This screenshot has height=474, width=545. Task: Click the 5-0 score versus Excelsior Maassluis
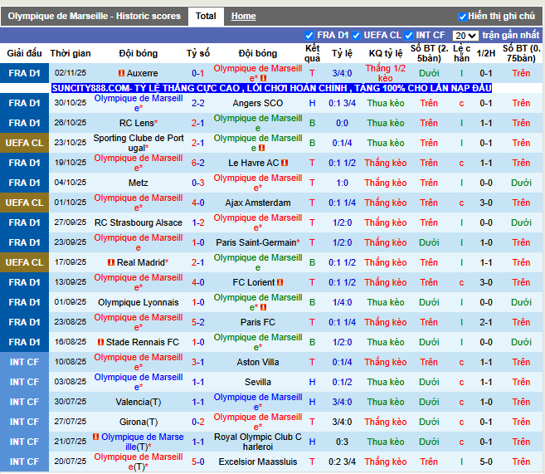click(197, 462)
